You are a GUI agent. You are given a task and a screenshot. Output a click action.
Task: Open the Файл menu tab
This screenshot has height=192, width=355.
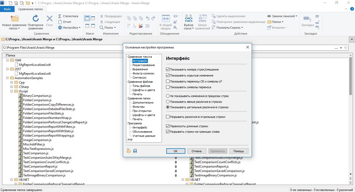click(x=7, y=9)
